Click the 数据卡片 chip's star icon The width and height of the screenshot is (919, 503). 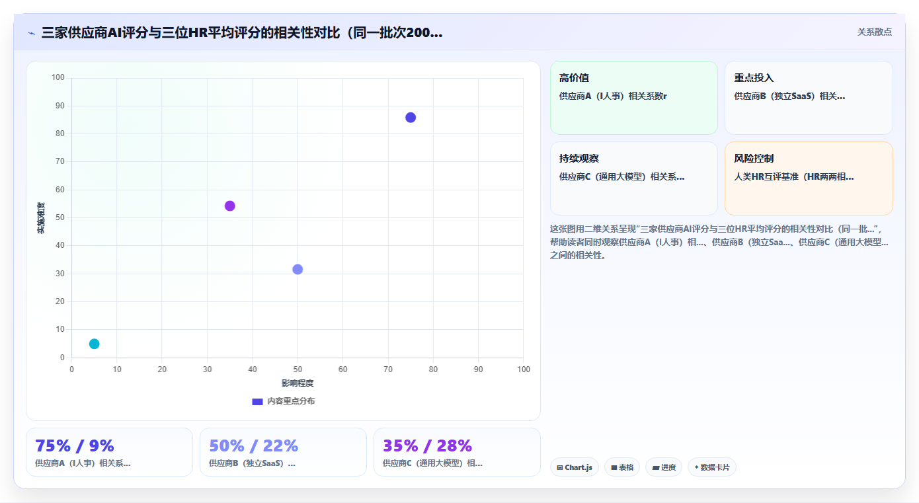pos(696,467)
